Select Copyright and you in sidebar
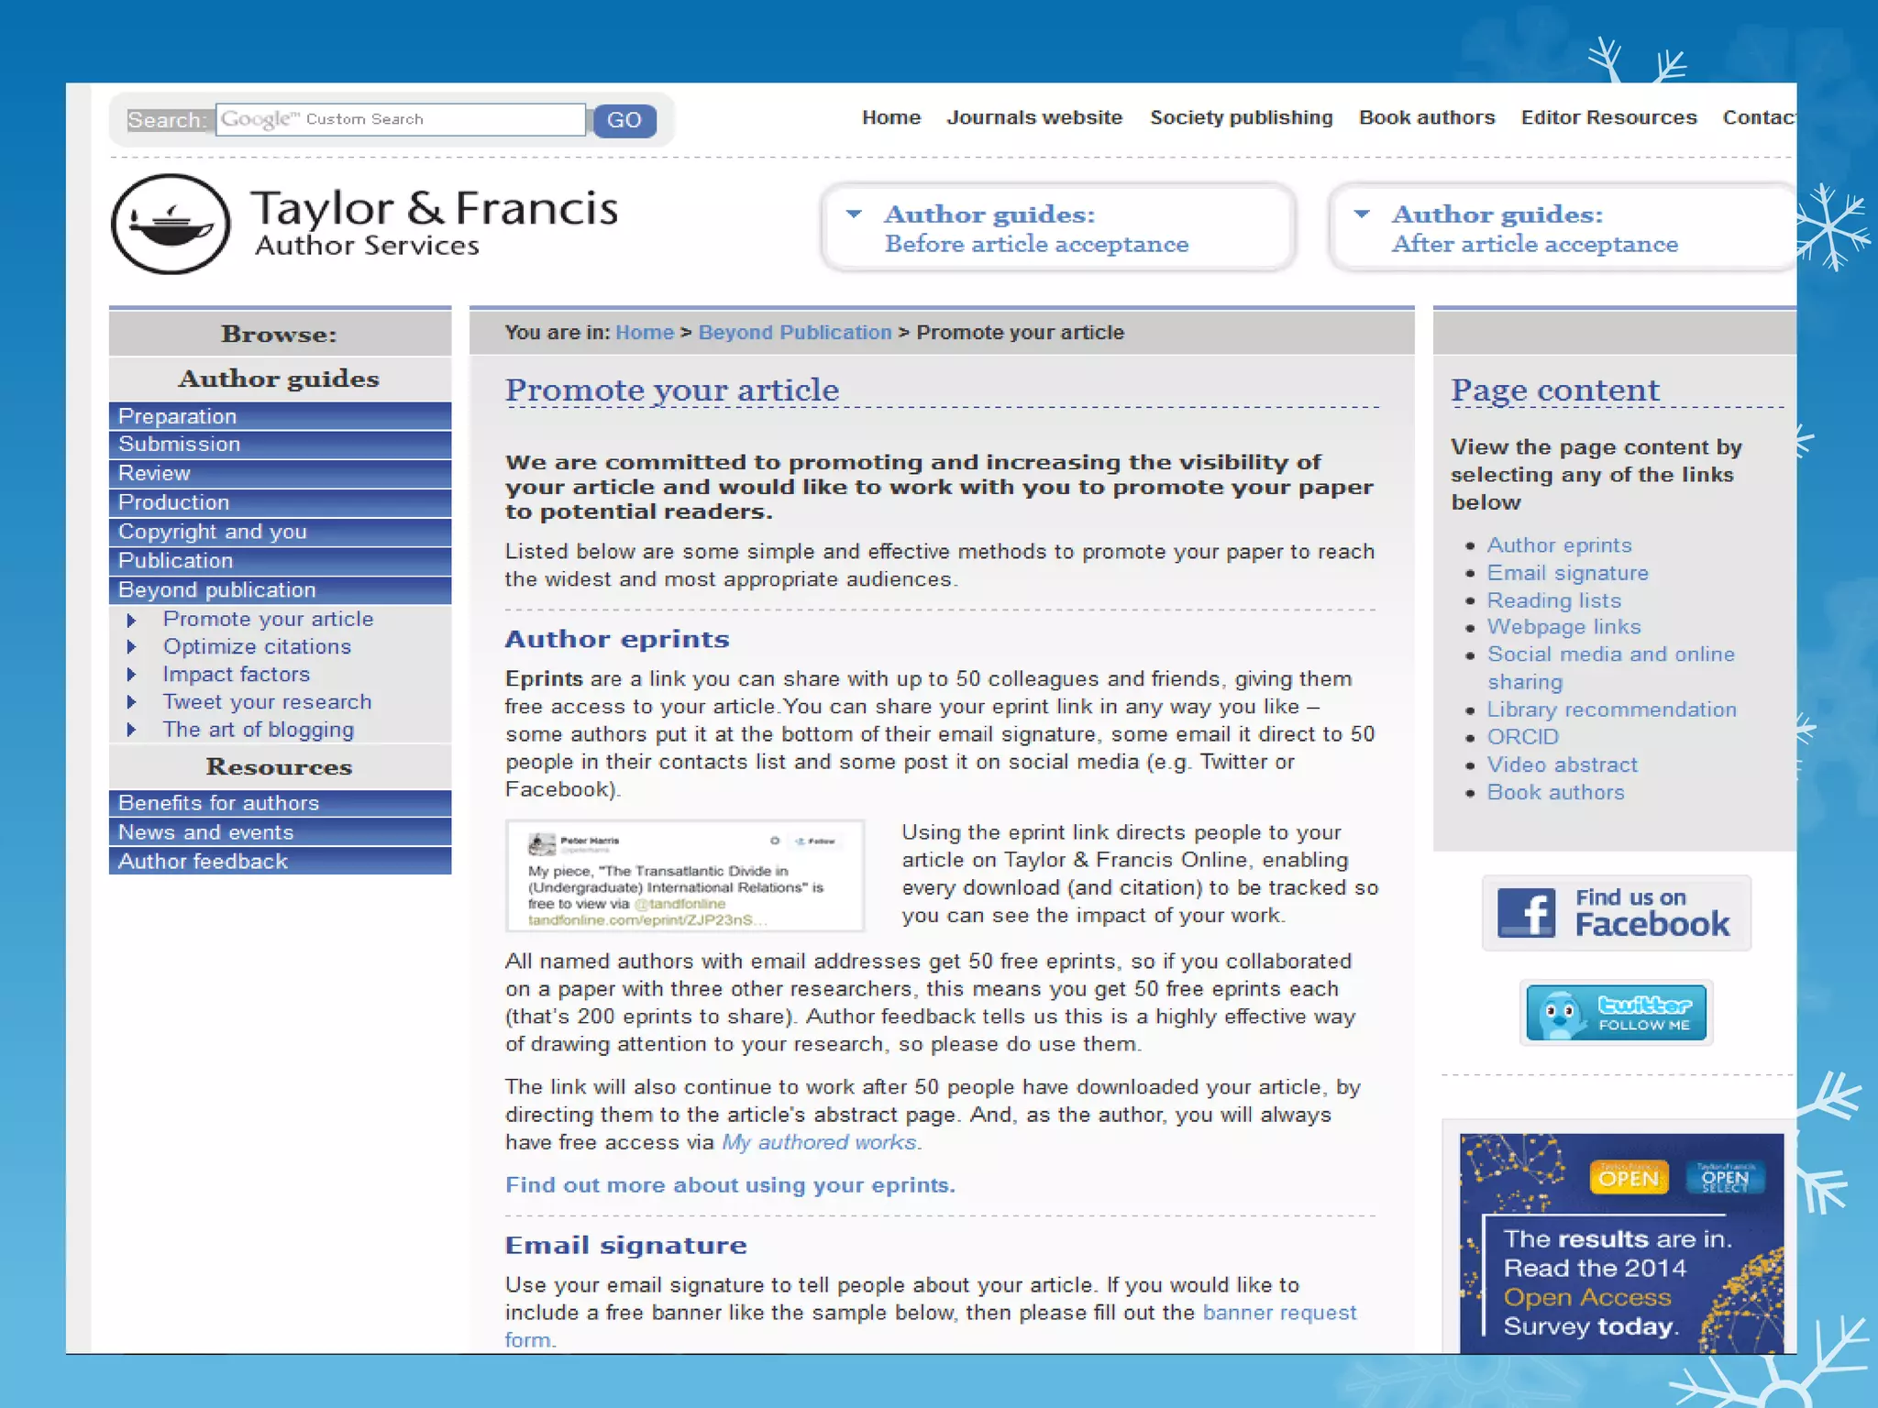This screenshot has height=1408, width=1878. pyautogui.click(x=280, y=532)
